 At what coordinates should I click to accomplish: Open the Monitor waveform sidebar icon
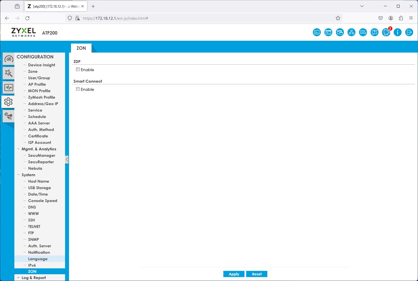click(x=9, y=87)
